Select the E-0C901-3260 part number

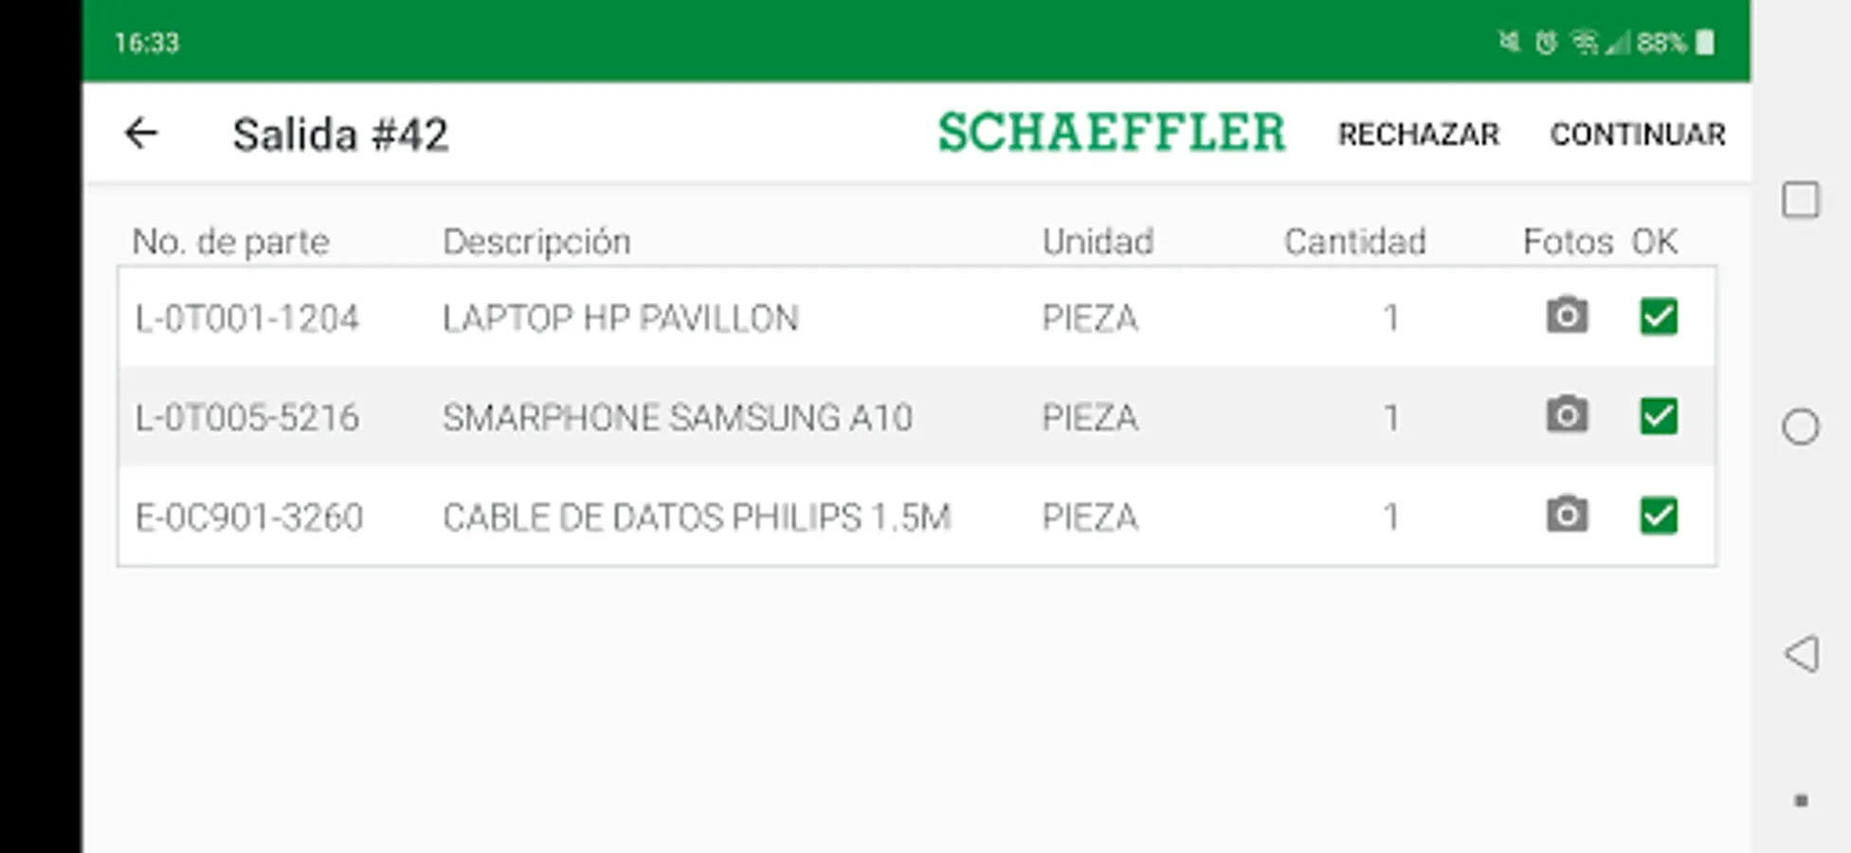(249, 517)
